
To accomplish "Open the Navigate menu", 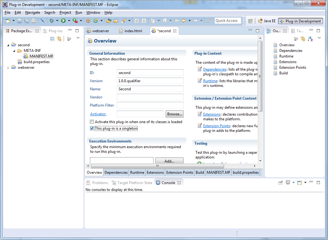I will tap(33, 12).
